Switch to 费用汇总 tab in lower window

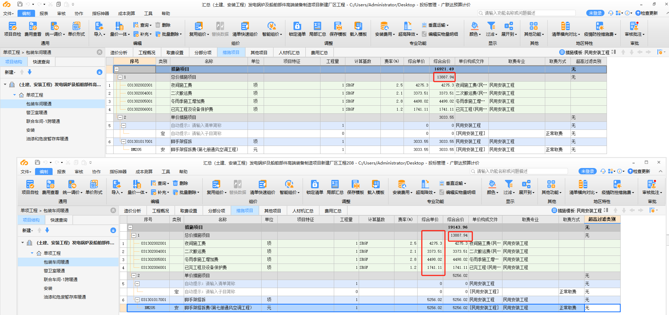pos(333,211)
